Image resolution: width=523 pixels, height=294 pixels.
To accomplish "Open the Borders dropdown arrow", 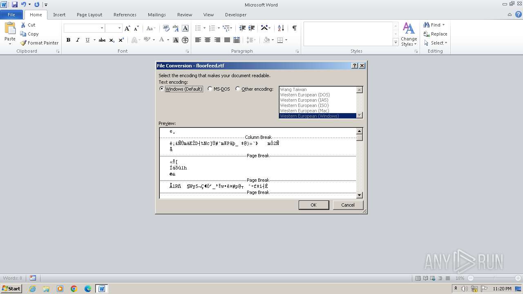I will point(286,40).
